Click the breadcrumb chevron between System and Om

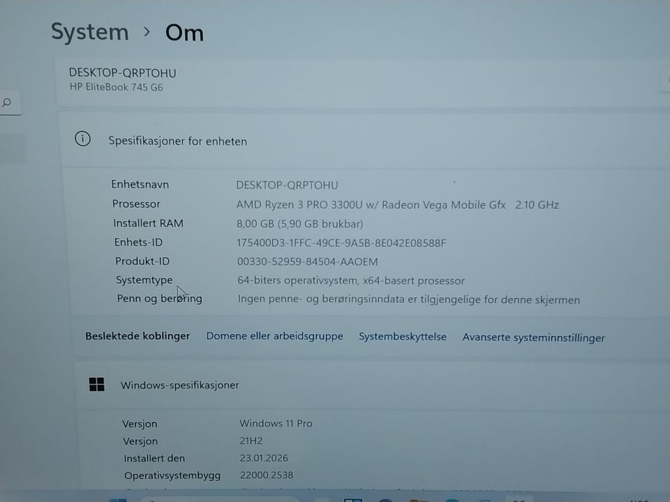pos(147,31)
